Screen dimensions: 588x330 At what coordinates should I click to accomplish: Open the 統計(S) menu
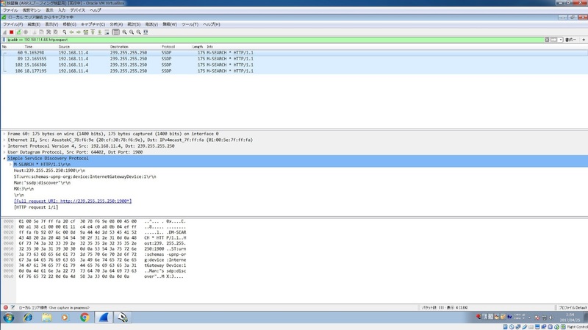134,24
